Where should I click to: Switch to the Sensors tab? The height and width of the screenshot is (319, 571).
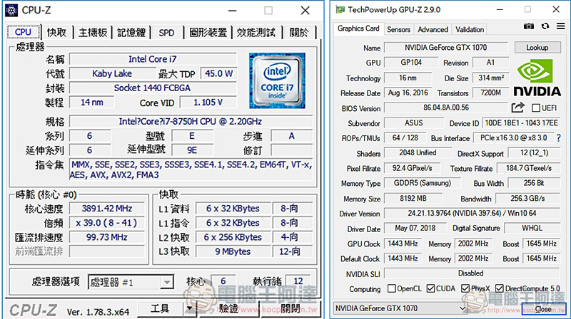pyautogui.click(x=398, y=30)
